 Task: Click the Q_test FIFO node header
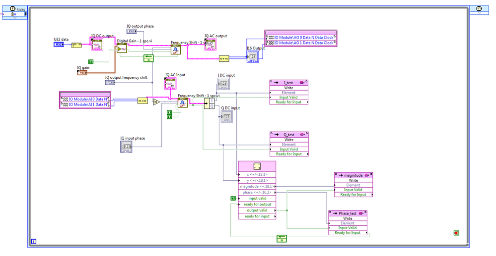[289, 135]
